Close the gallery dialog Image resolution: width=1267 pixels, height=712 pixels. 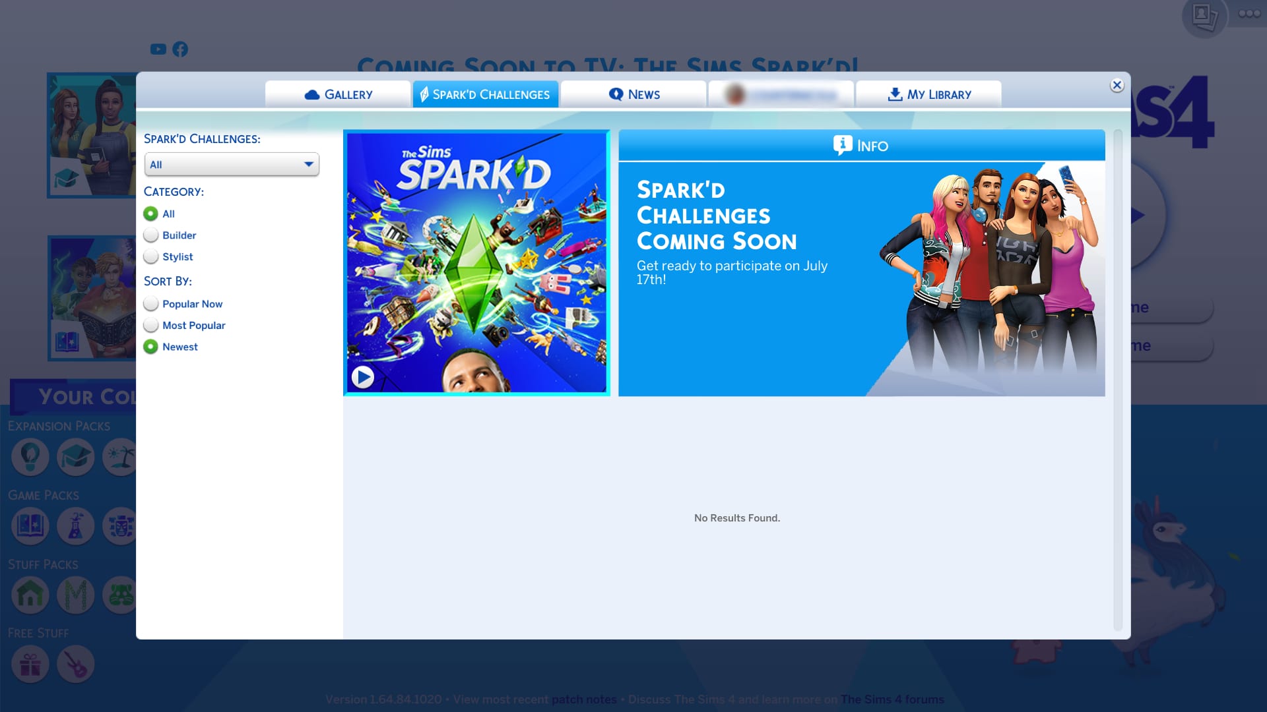pyautogui.click(x=1117, y=85)
